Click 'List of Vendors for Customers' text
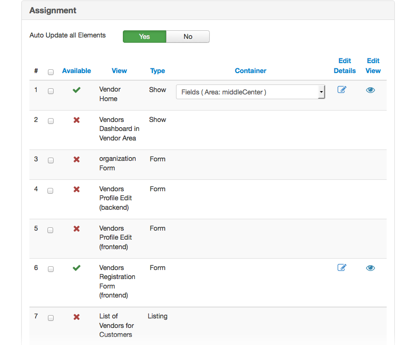The height and width of the screenshot is (345, 399). tap(117, 326)
